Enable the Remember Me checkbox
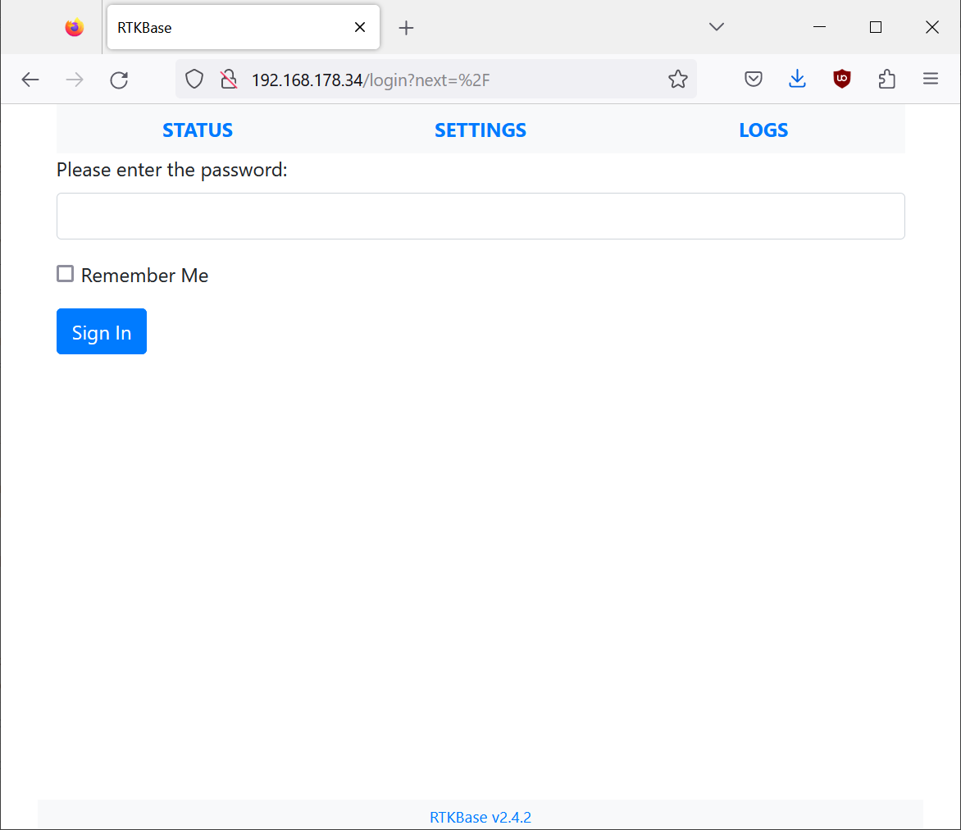Screen dimensions: 961x830 [66, 274]
